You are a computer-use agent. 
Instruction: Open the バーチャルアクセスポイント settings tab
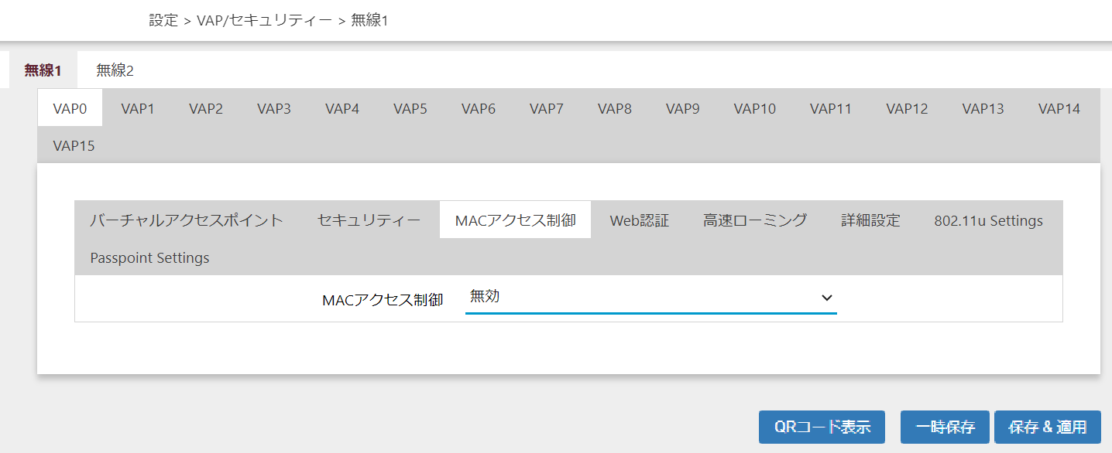(x=187, y=220)
